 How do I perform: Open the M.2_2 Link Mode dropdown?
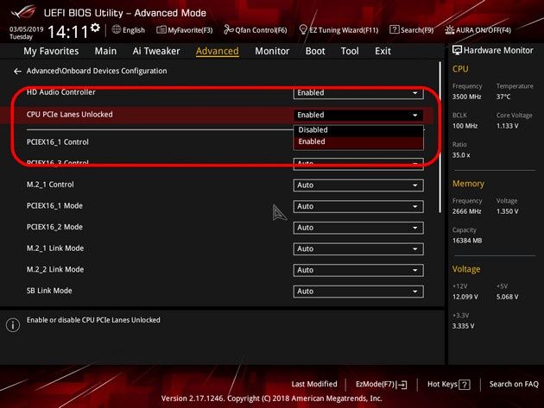(x=358, y=270)
